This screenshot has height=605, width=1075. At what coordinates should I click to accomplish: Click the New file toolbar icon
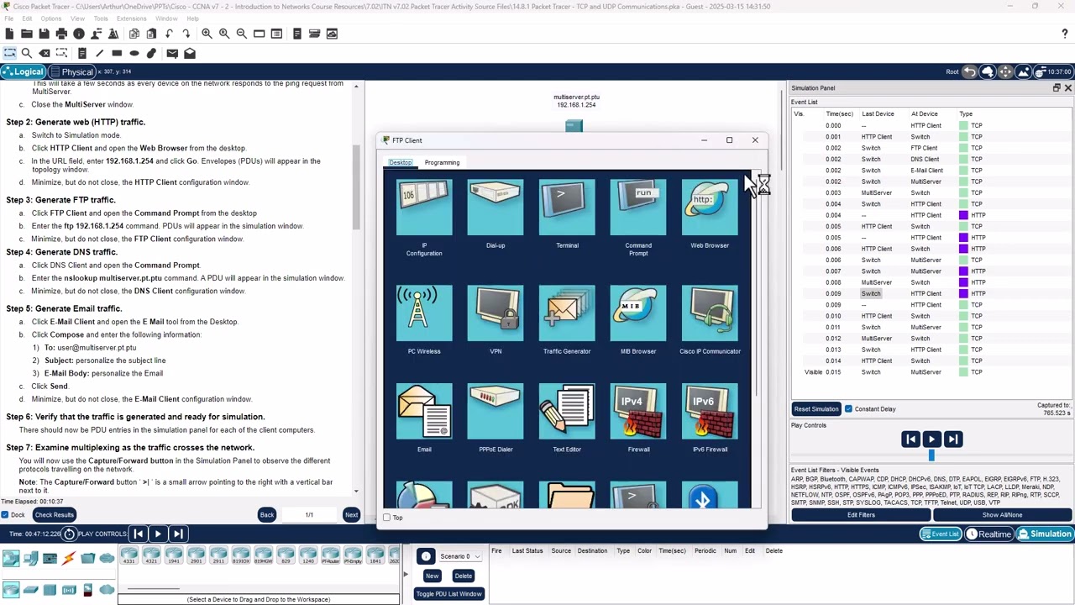(x=9, y=34)
